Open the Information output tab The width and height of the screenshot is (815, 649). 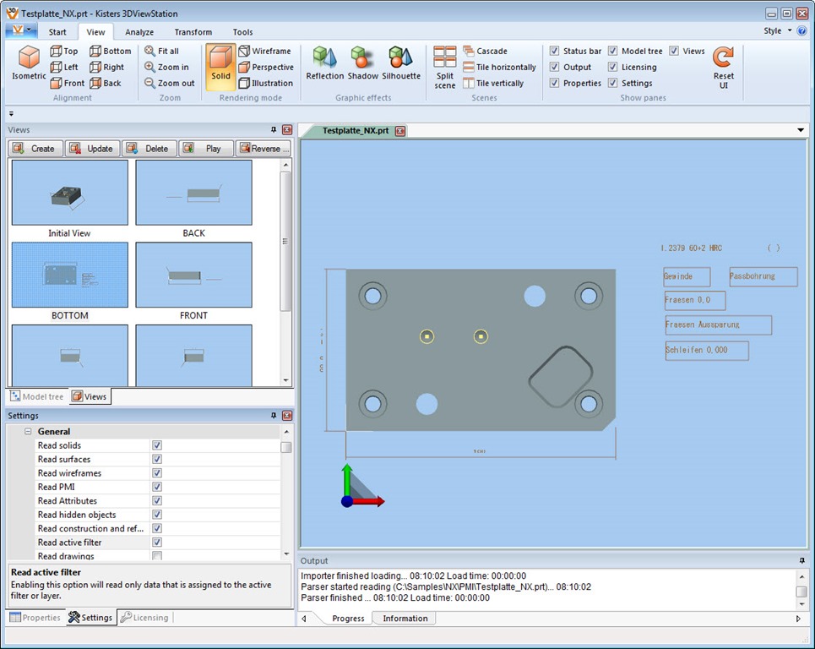[x=405, y=619]
